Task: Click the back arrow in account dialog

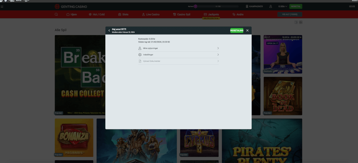Action: click(x=109, y=30)
